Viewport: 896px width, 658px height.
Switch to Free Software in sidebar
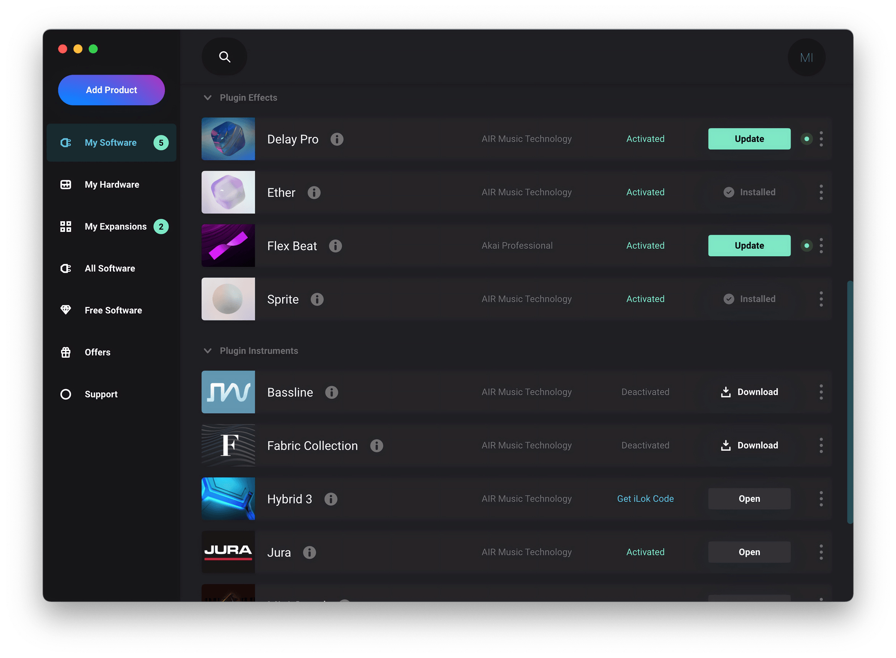pyautogui.click(x=113, y=310)
